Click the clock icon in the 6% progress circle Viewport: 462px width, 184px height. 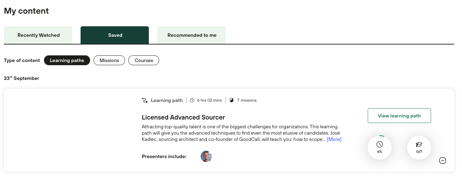pos(379,144)
